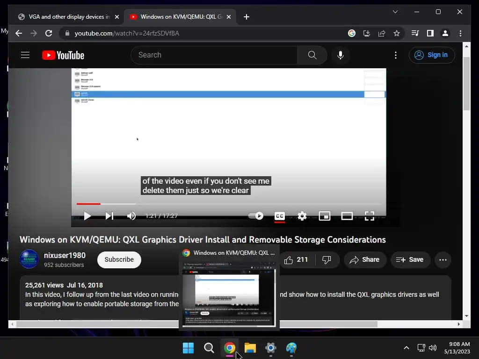Dislike the video

point(327,259)
